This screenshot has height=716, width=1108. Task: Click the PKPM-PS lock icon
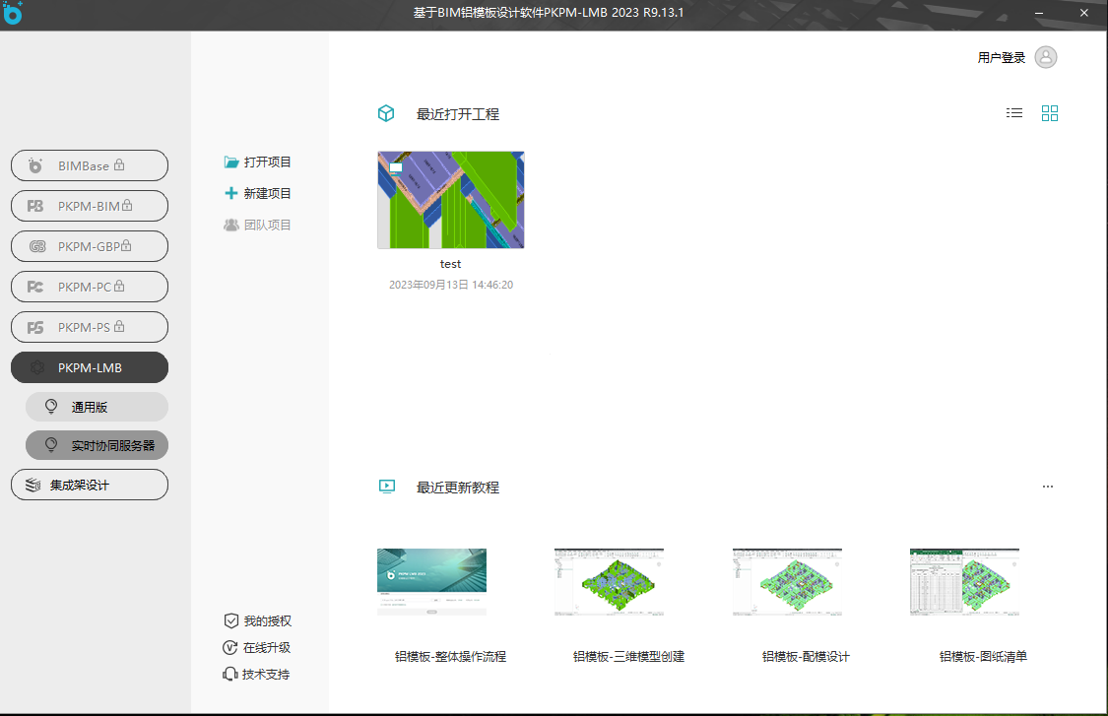click(119, 326)
